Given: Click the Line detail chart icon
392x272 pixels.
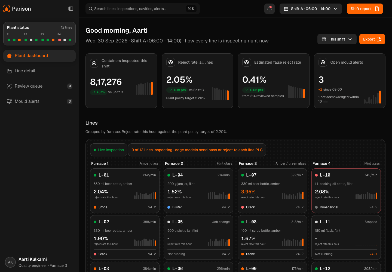Looking at the screenshot, I should (9, 71).
